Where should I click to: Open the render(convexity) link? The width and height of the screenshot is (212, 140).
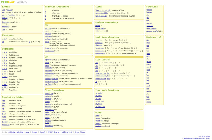[x=98, y=118]
